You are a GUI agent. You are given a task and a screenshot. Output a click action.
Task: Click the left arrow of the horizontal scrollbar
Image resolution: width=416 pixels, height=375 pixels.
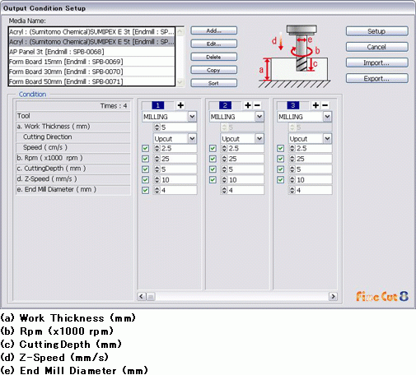point(142,296)
